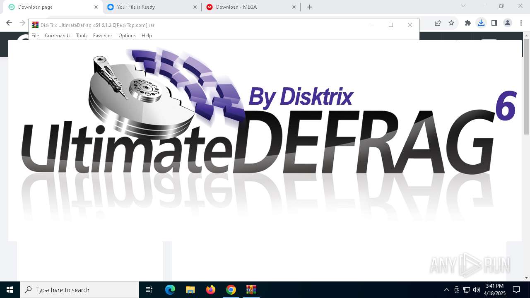Minimize the WinRAR window
Image resolution: width=530 pixels, height=298 pixels.
coord(372,25)
